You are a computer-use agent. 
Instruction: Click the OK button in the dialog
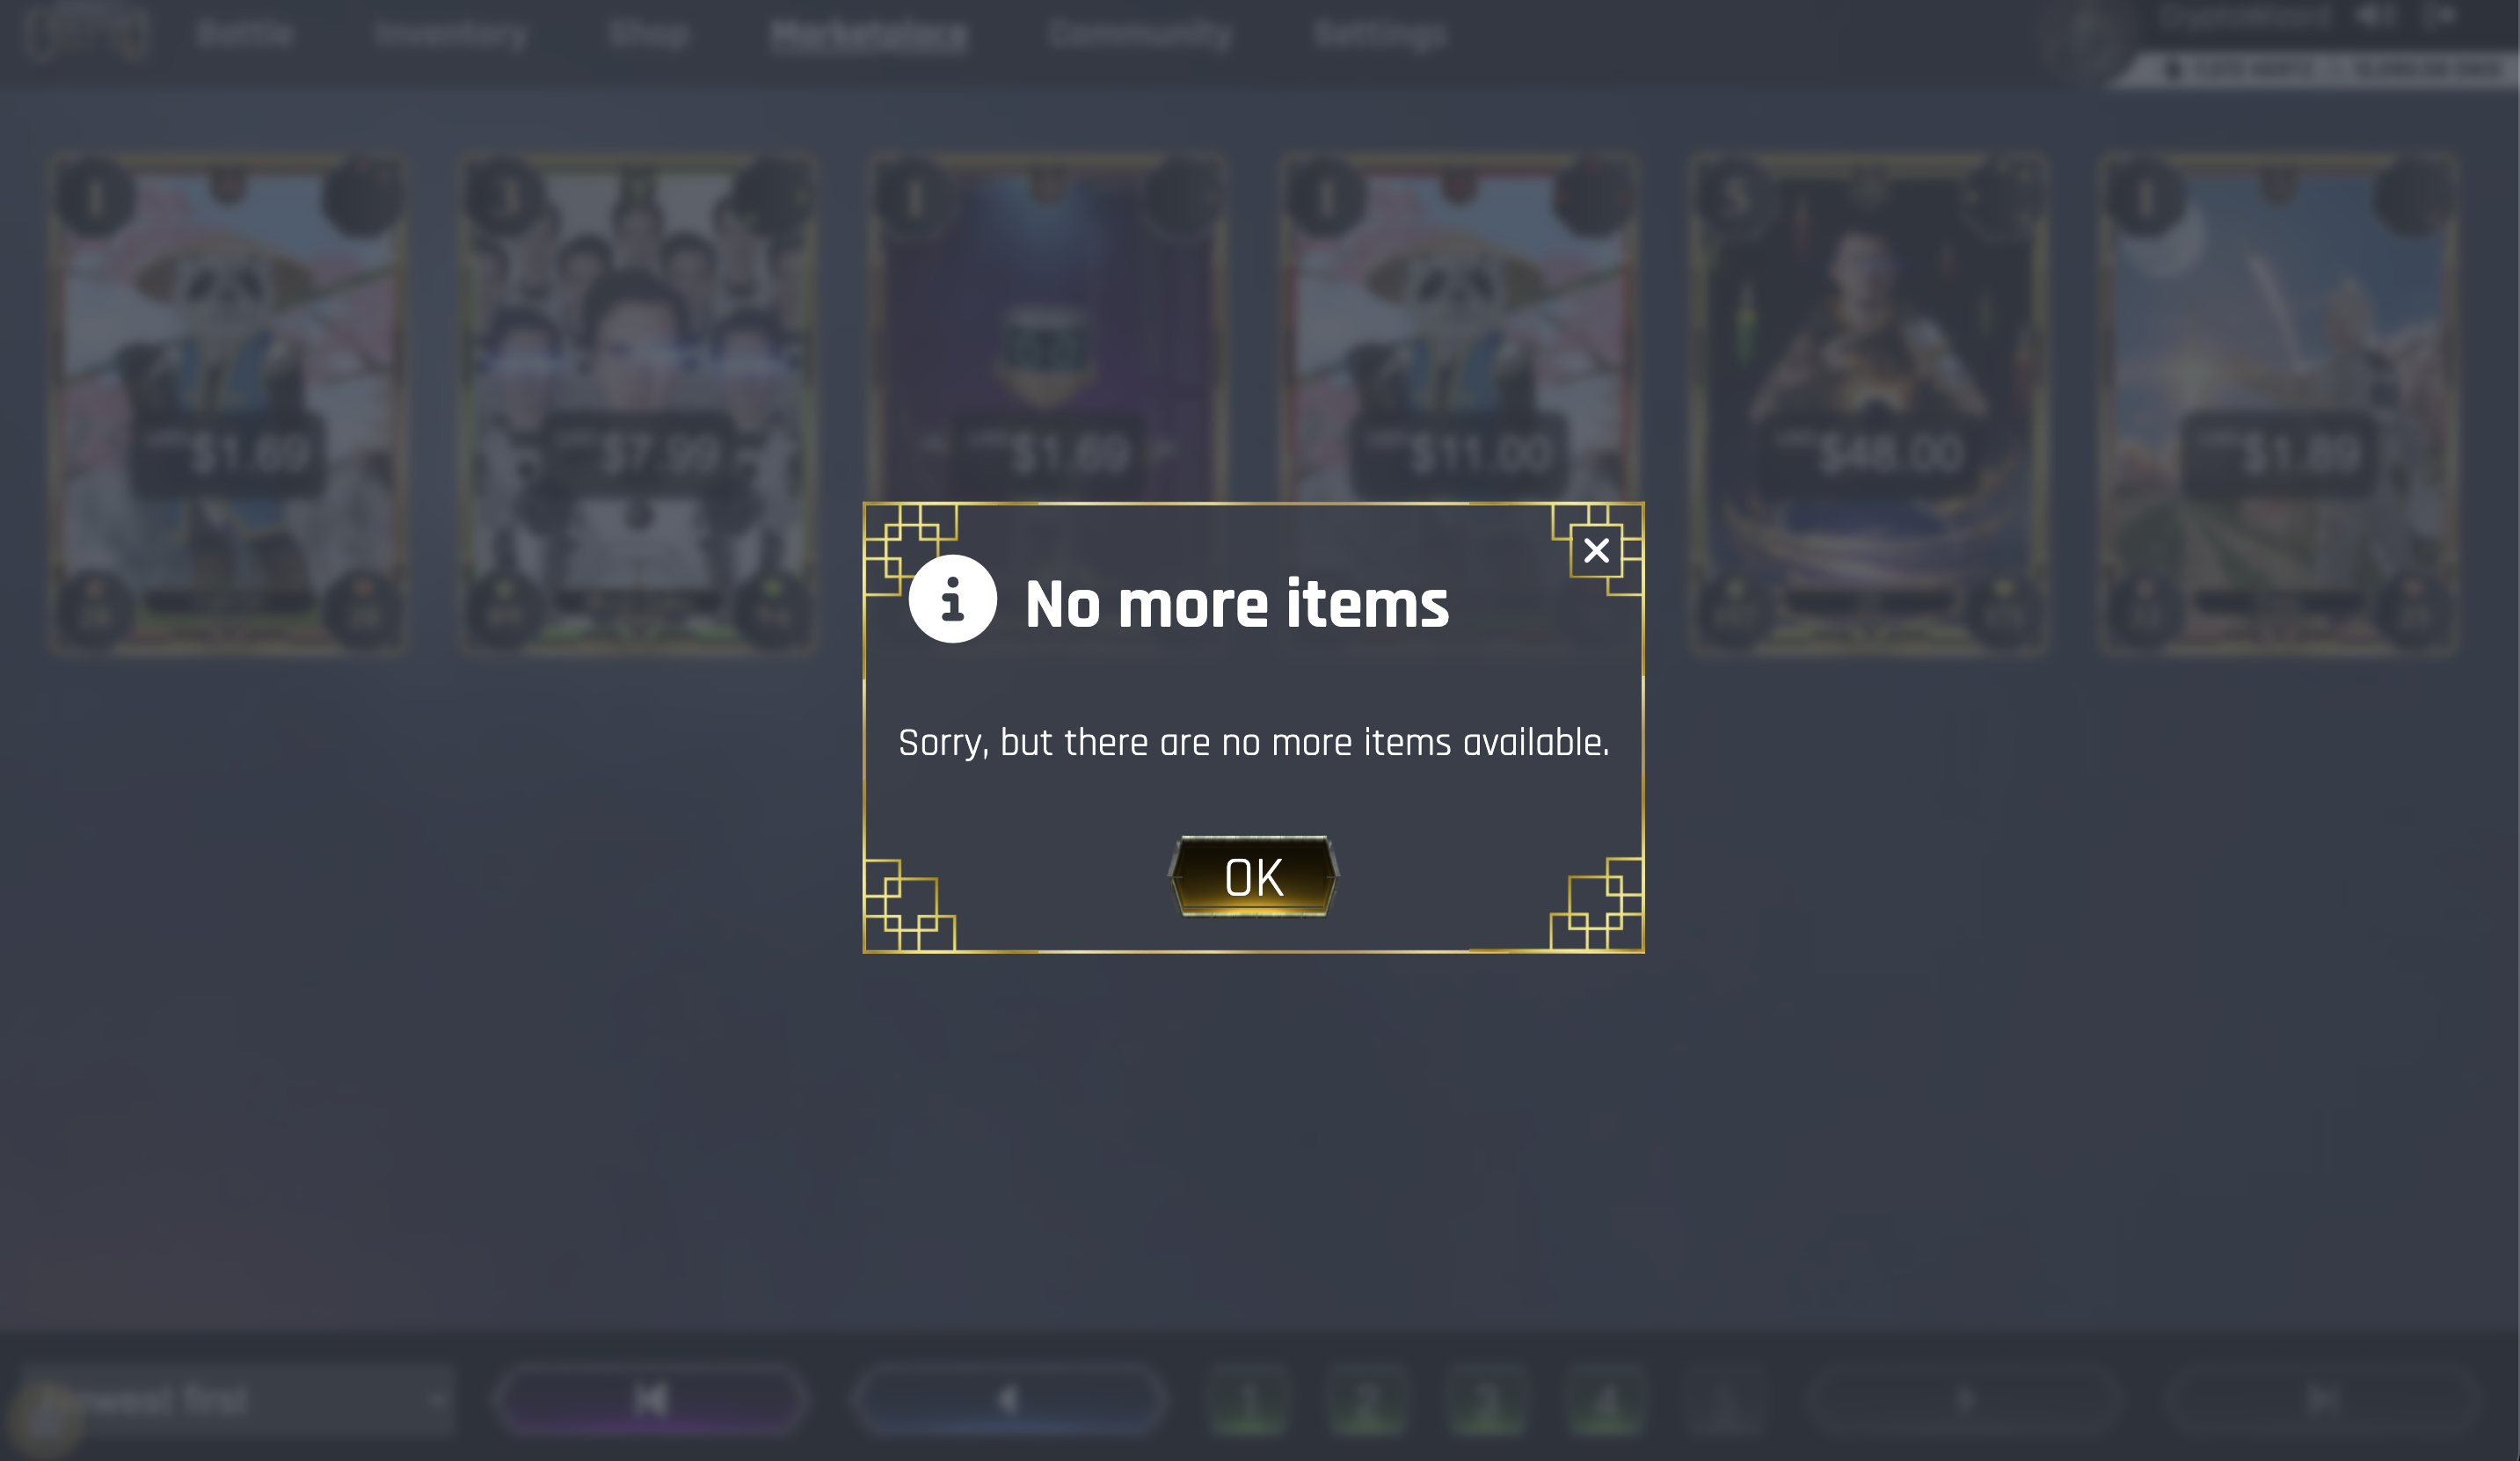pos(1253,876)
